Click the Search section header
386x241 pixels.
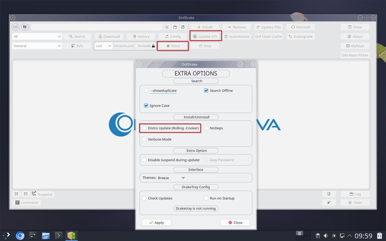coord(196,81)
